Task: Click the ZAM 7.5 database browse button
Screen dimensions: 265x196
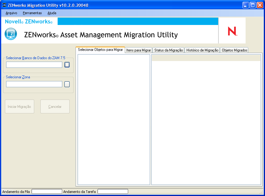Action: click(x=67, y=65)
